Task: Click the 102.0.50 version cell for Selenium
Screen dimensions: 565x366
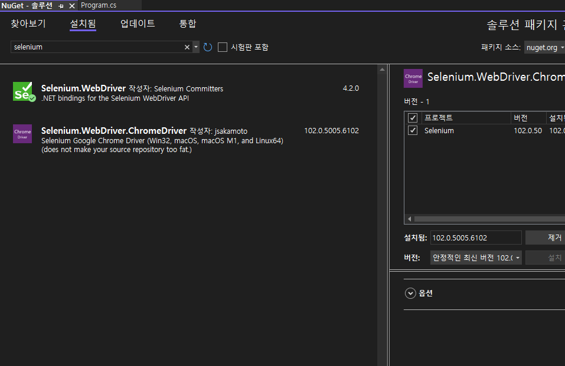Action: coord(528,131)
